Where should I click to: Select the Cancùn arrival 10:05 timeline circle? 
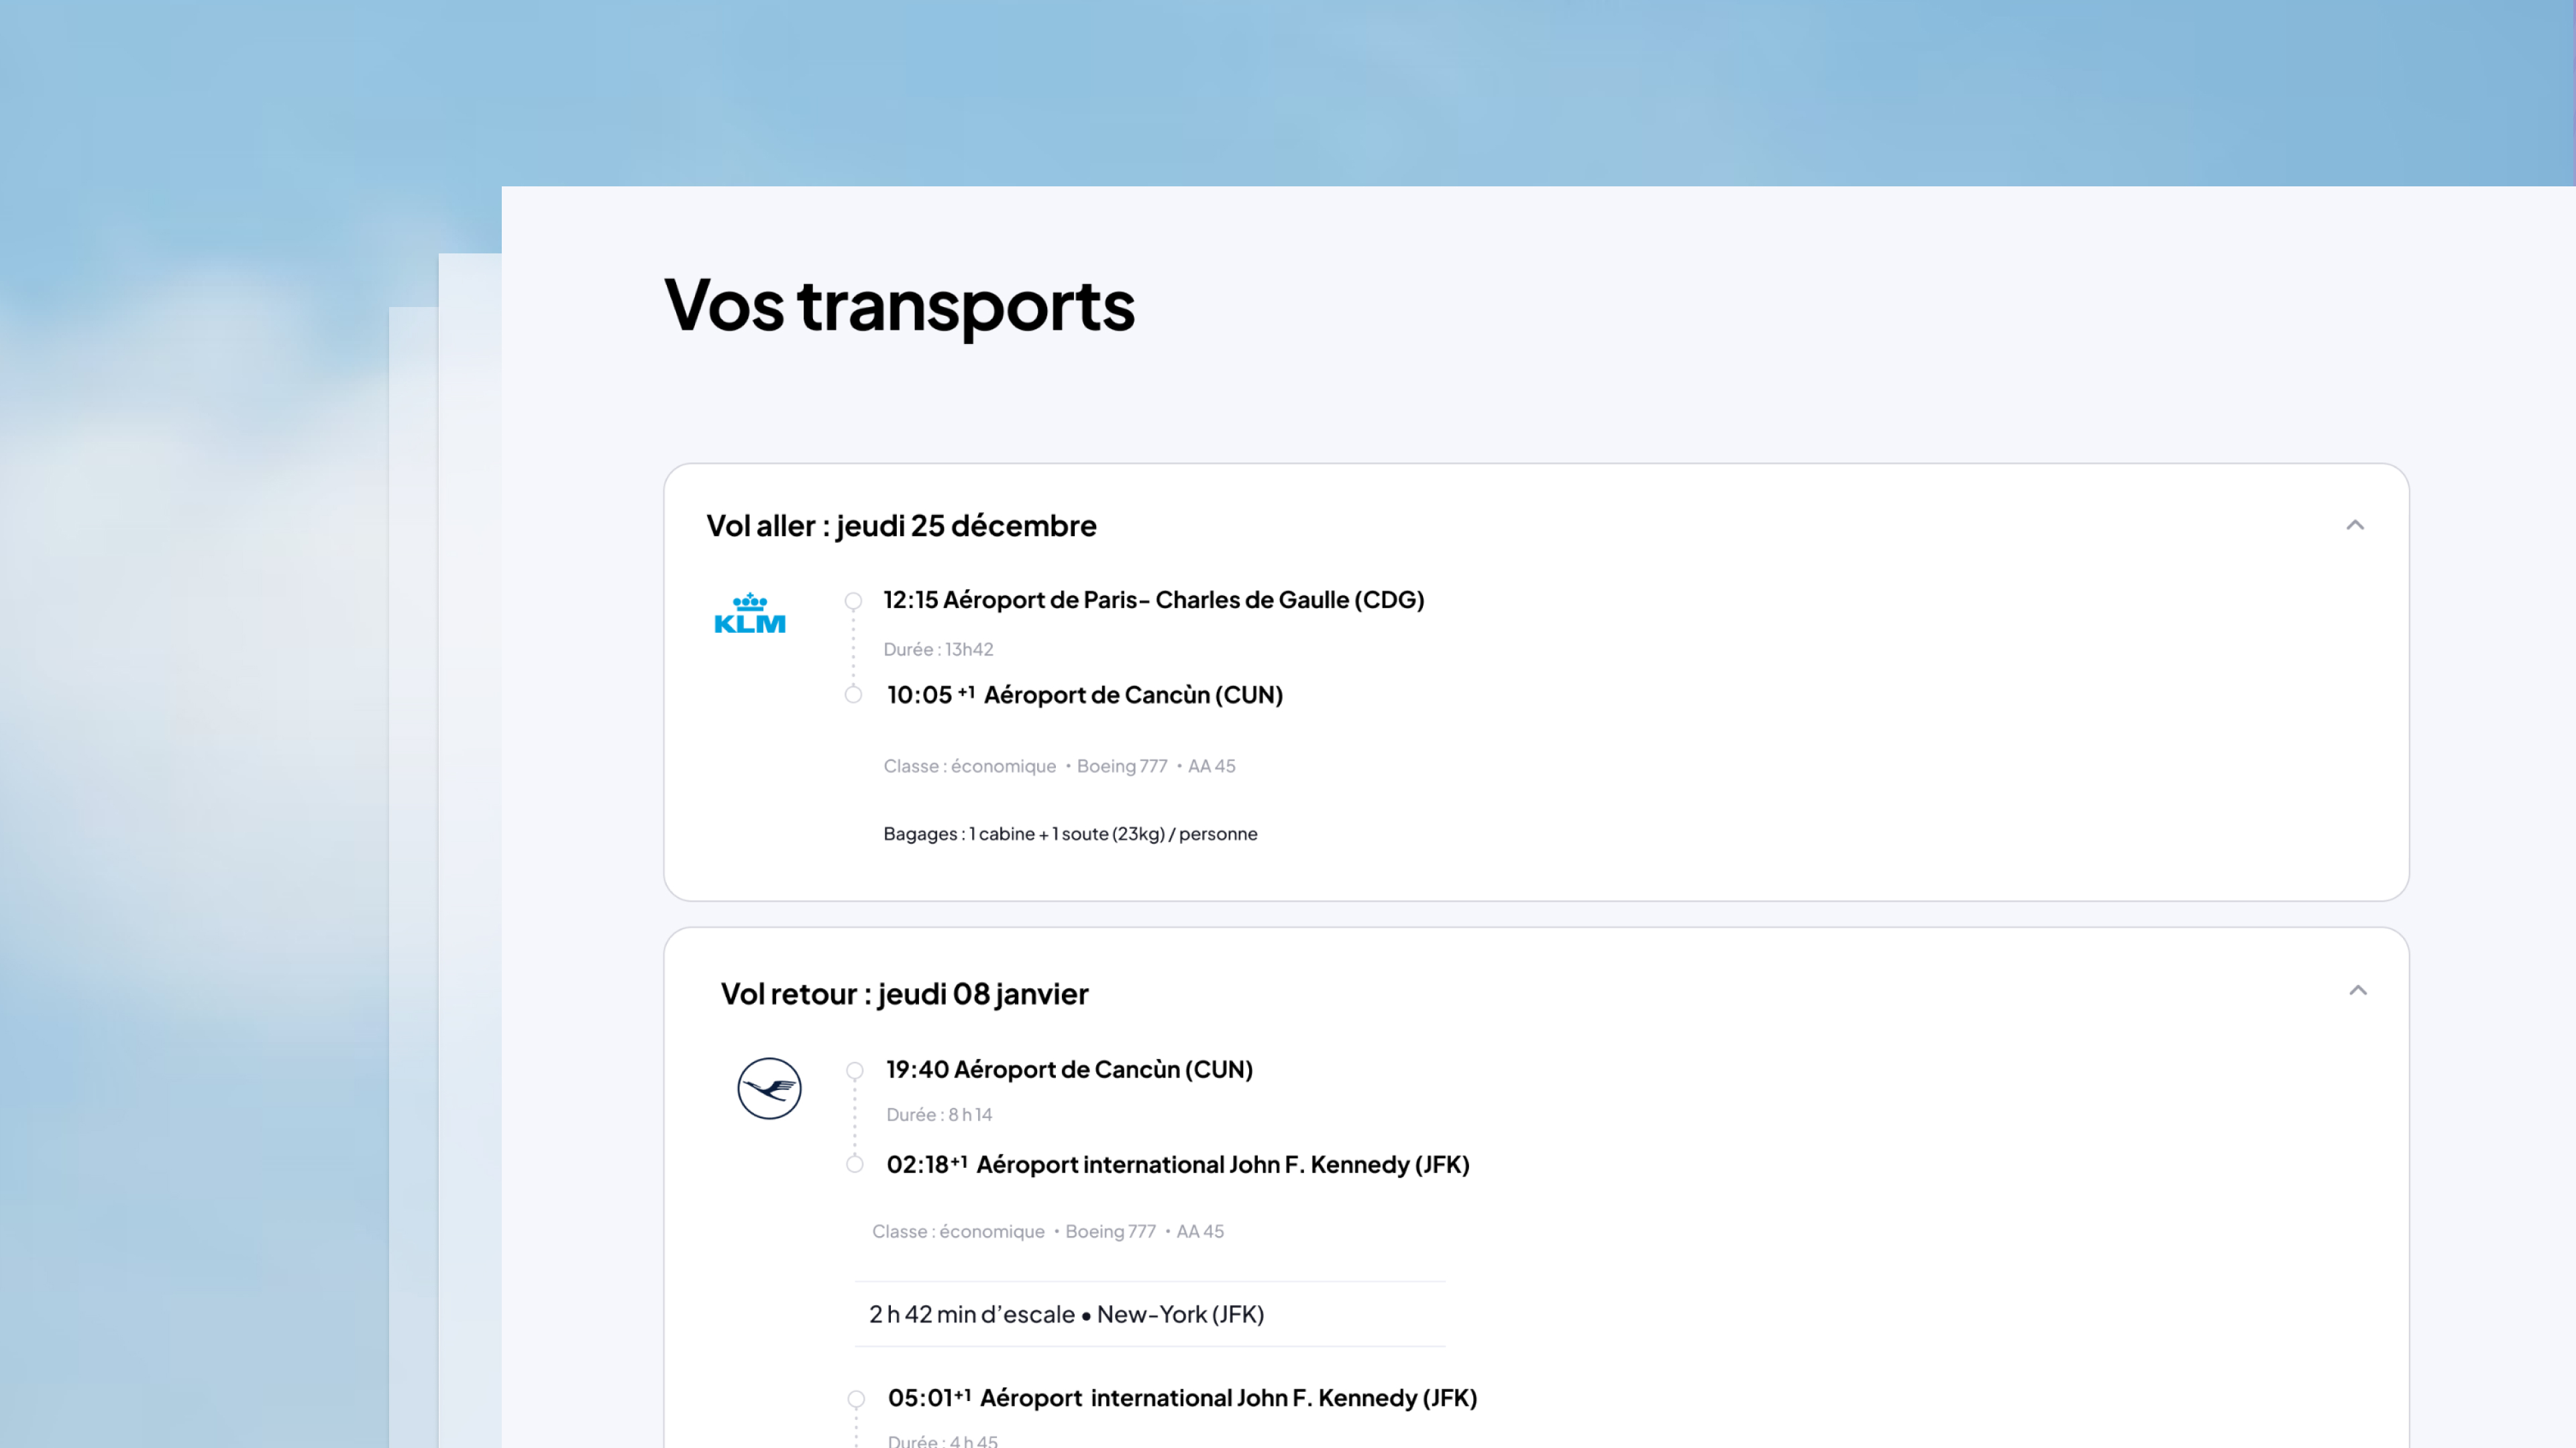853,695
